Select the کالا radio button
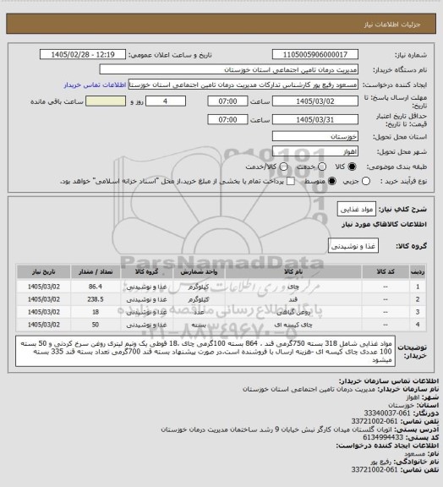 tap(352, 167)
